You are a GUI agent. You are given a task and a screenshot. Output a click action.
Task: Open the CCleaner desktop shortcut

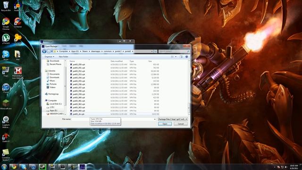pyautogui.click(x=18, y=23)
